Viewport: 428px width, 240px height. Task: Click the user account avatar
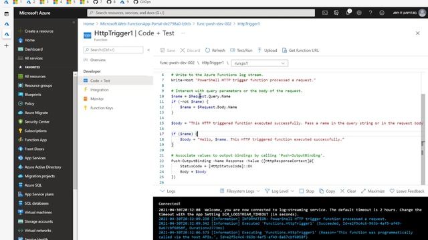(422, 13)
